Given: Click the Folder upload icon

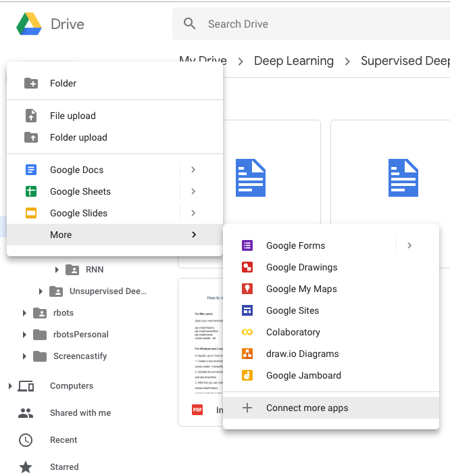Looking at the screenshot, I should [31, 137].
